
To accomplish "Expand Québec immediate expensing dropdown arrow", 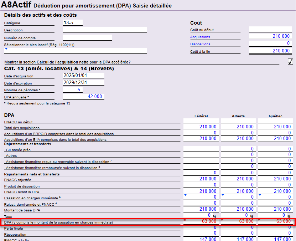I will click(x=260, y=195).
